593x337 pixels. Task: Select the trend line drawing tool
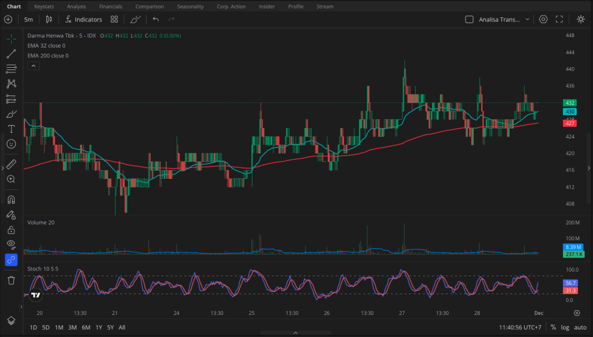[x=10, y=53]
